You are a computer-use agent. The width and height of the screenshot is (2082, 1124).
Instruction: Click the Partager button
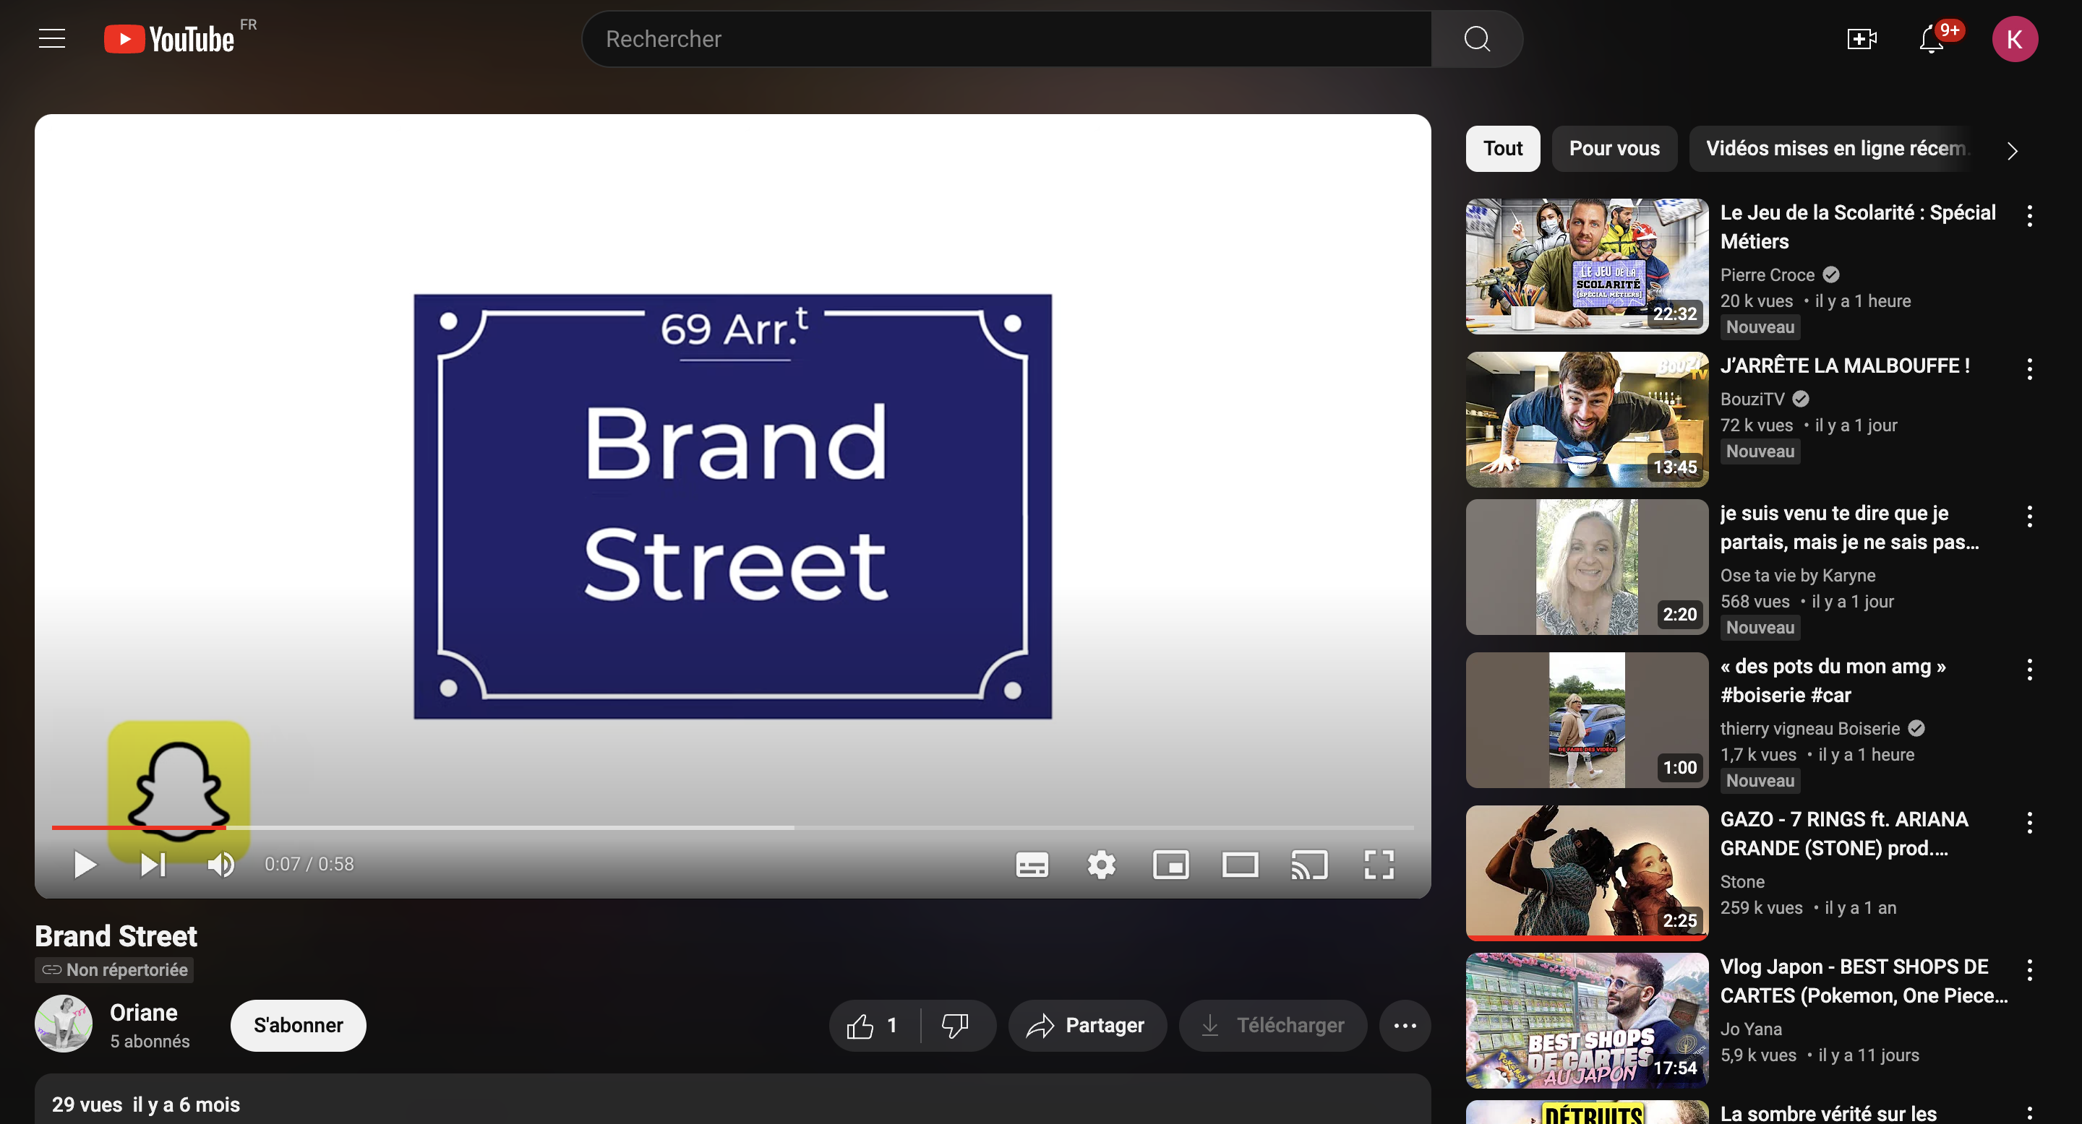pyautogui.click(x=1087, y=1026)
